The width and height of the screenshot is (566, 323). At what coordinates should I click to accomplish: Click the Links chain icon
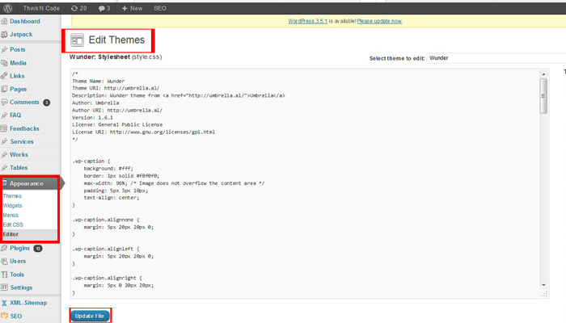(4, 76)
